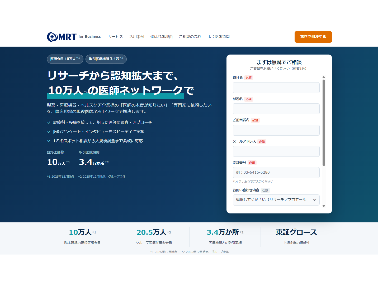Click the まずは無料でご相談 form heading

point(279,62)
